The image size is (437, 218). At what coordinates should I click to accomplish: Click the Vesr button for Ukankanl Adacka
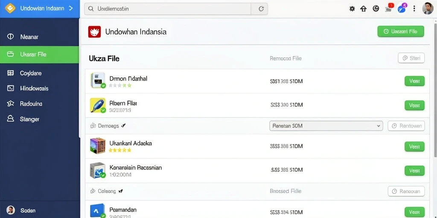click(414, 146)
